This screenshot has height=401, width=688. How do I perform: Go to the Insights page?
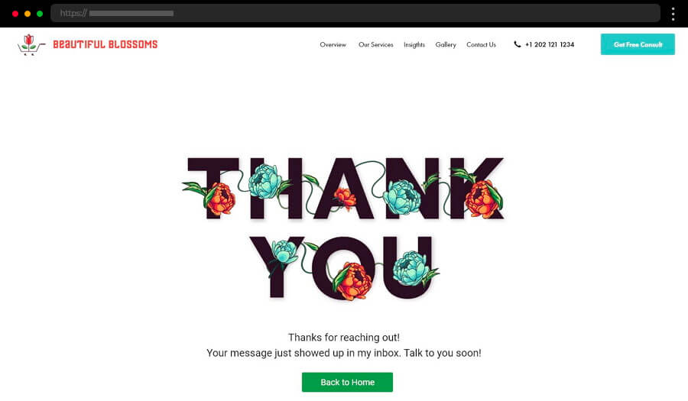[414, 45]
